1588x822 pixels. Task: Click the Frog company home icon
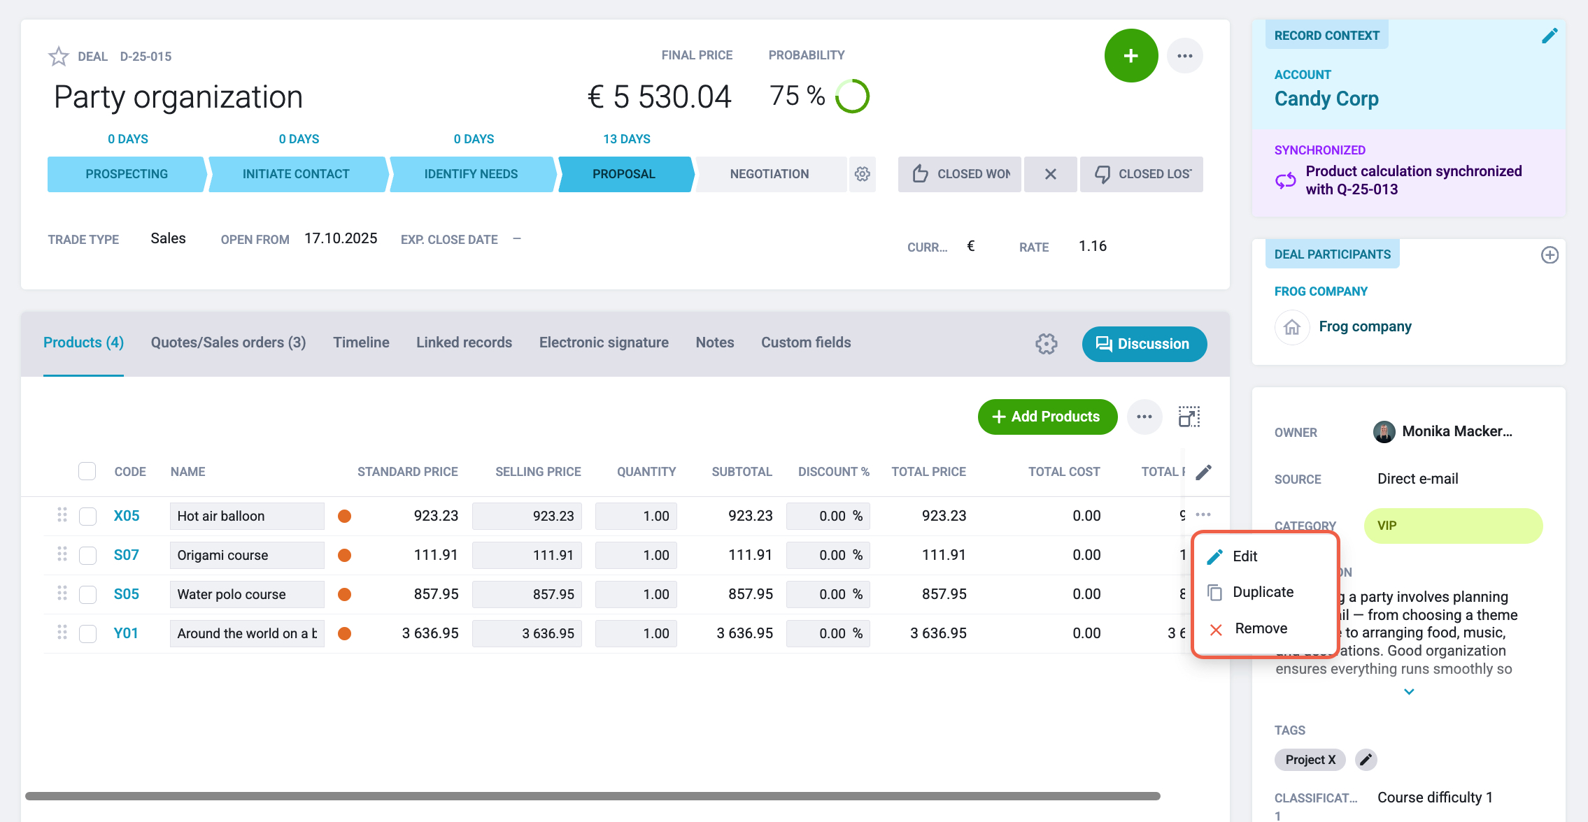pyautogui.click(x=1292, y=327)
